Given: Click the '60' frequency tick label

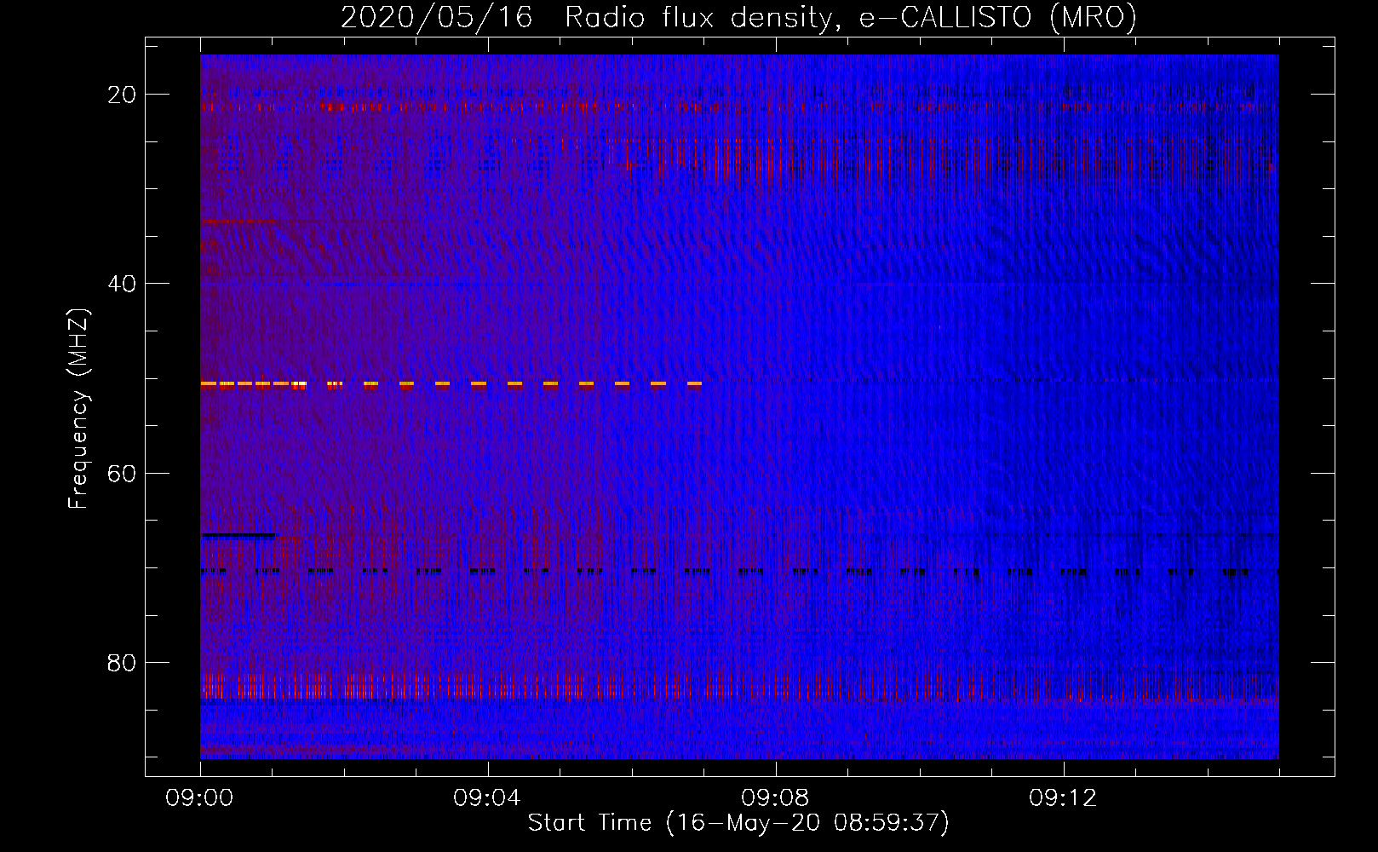Looking at the screenshot, I should (x=122, y=473).
